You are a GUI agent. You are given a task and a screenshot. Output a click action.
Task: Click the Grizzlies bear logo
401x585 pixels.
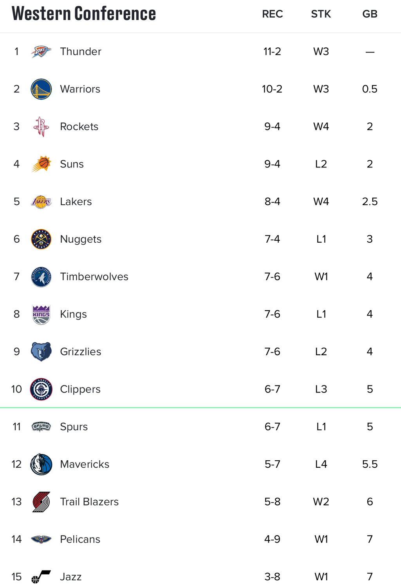click(41, 352)
